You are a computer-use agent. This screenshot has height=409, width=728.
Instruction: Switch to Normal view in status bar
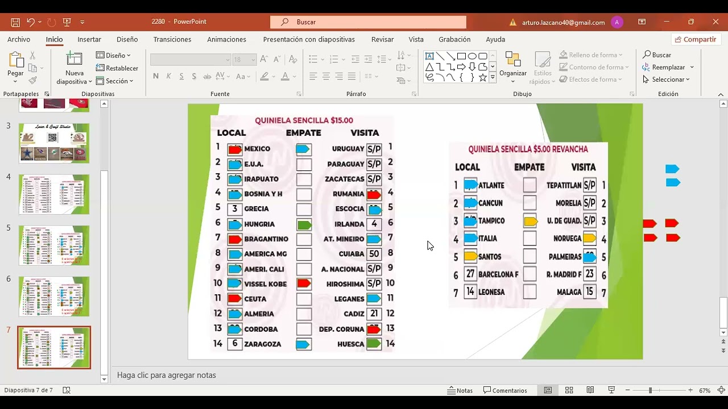(548, 390)
